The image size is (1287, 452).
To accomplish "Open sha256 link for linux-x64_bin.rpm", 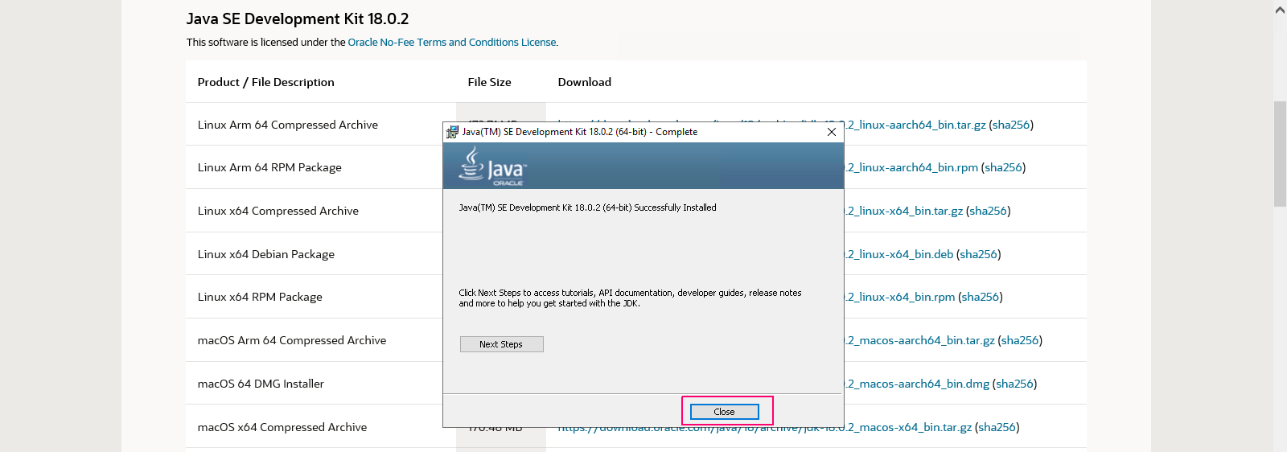I will pos(980,297).
